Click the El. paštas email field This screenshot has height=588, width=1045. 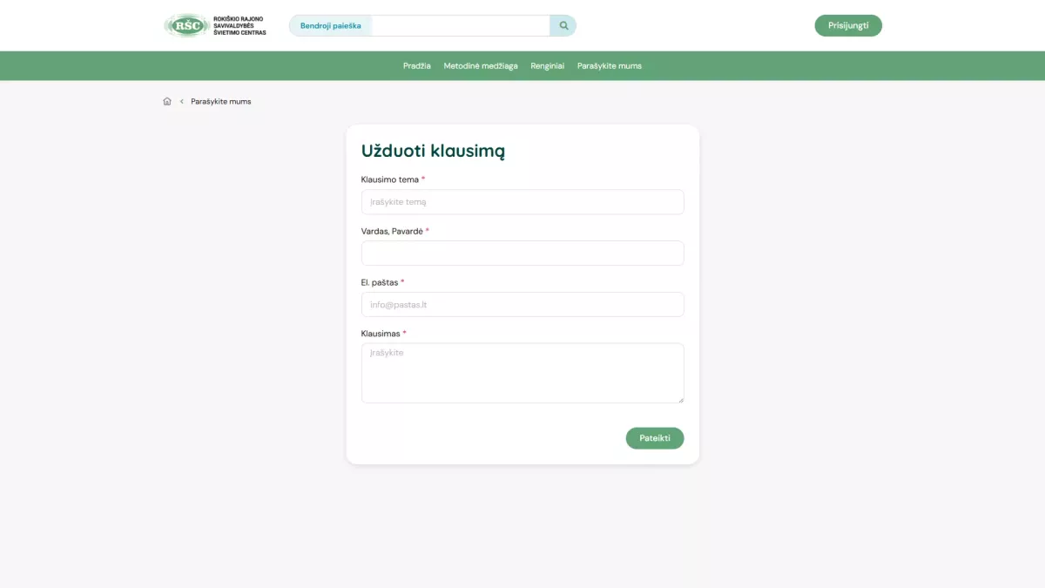tap(522, 305)
